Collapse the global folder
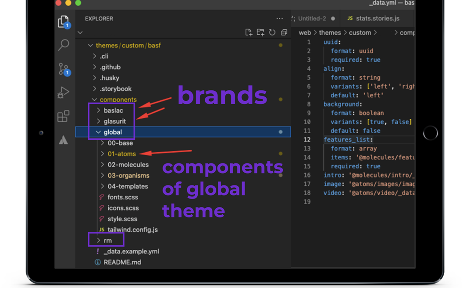The height and width of the screenshot is (288, 463). pos(113,132)
